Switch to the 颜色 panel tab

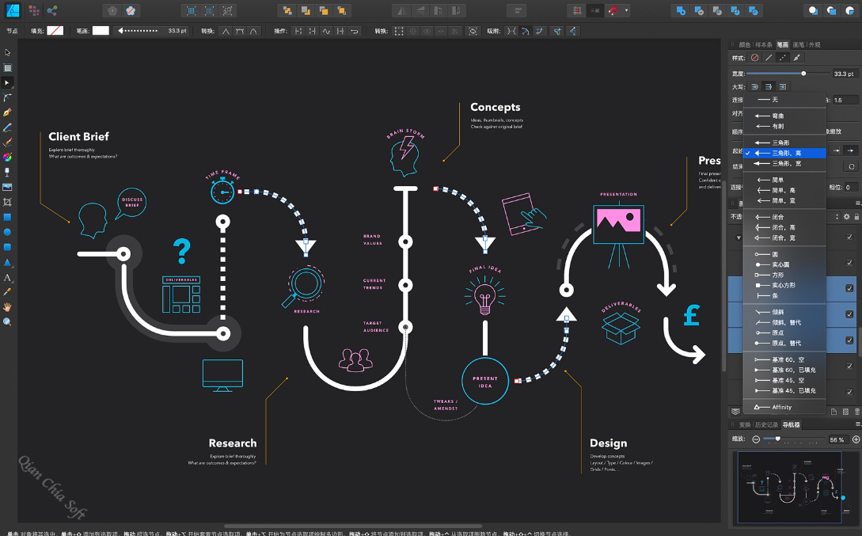coord(744,45)
